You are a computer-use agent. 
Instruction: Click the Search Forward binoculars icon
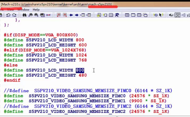pos(36,15)
